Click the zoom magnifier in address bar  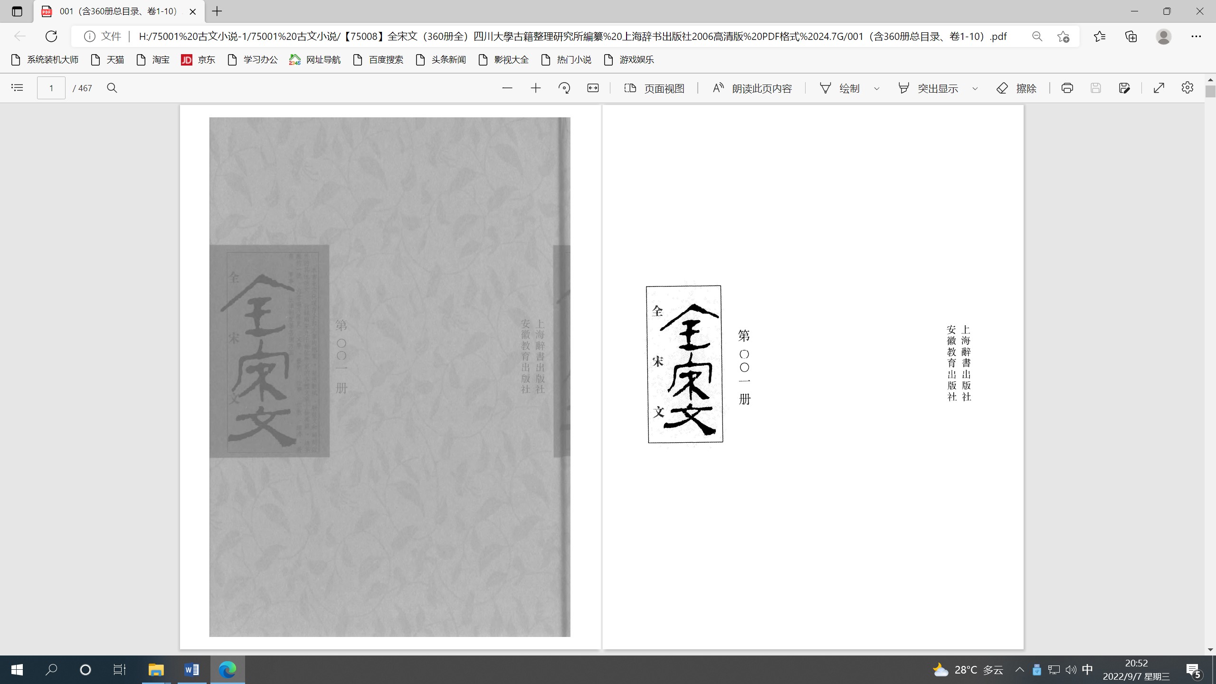(1037, 36)
